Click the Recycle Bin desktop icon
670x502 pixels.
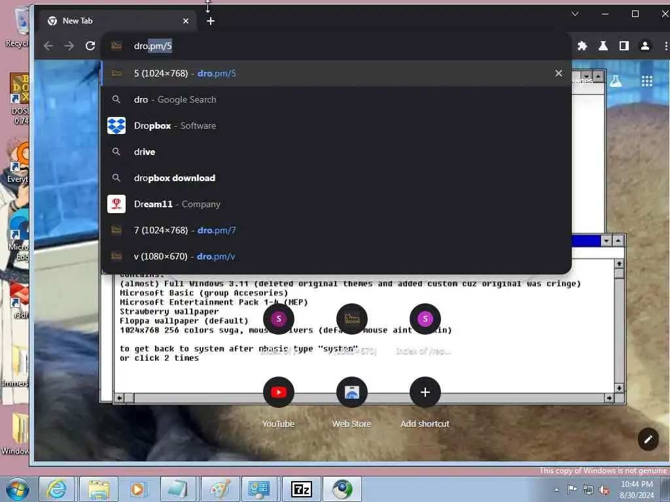(x=19, y=27)
